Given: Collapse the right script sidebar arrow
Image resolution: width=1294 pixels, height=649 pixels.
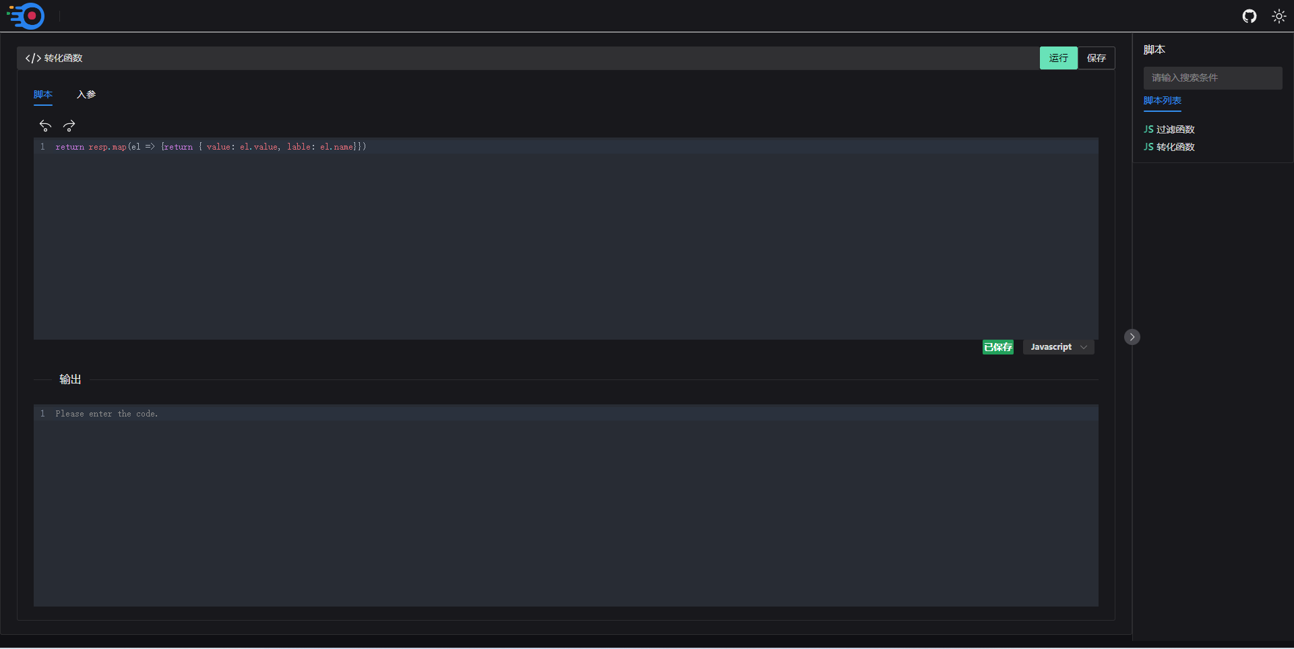Looking at the screenshot, I should tap(1132, 337).
